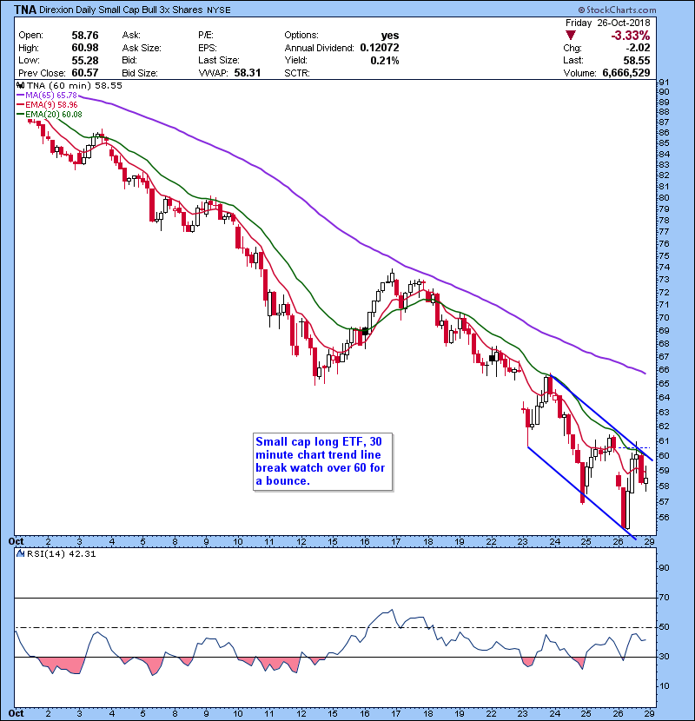Screen dimensions: 695x721
Task: Click the 30 level on RSI axis
Action: point(665,657)
